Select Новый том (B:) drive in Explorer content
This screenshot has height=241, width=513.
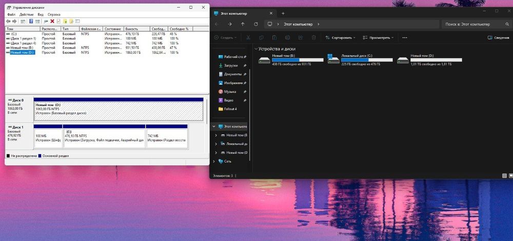pyautogui.click(x=290, y=60)
